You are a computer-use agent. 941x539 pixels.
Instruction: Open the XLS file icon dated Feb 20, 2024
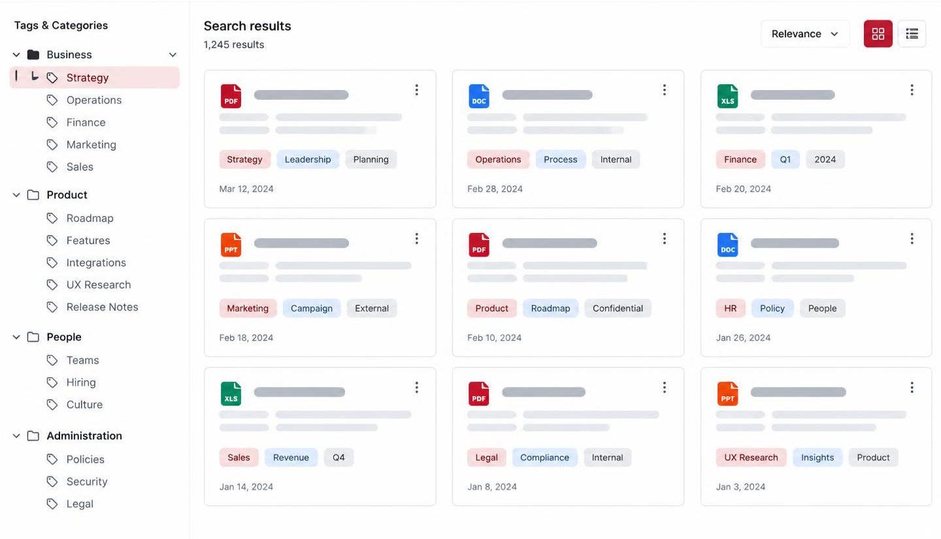[727, 96]
